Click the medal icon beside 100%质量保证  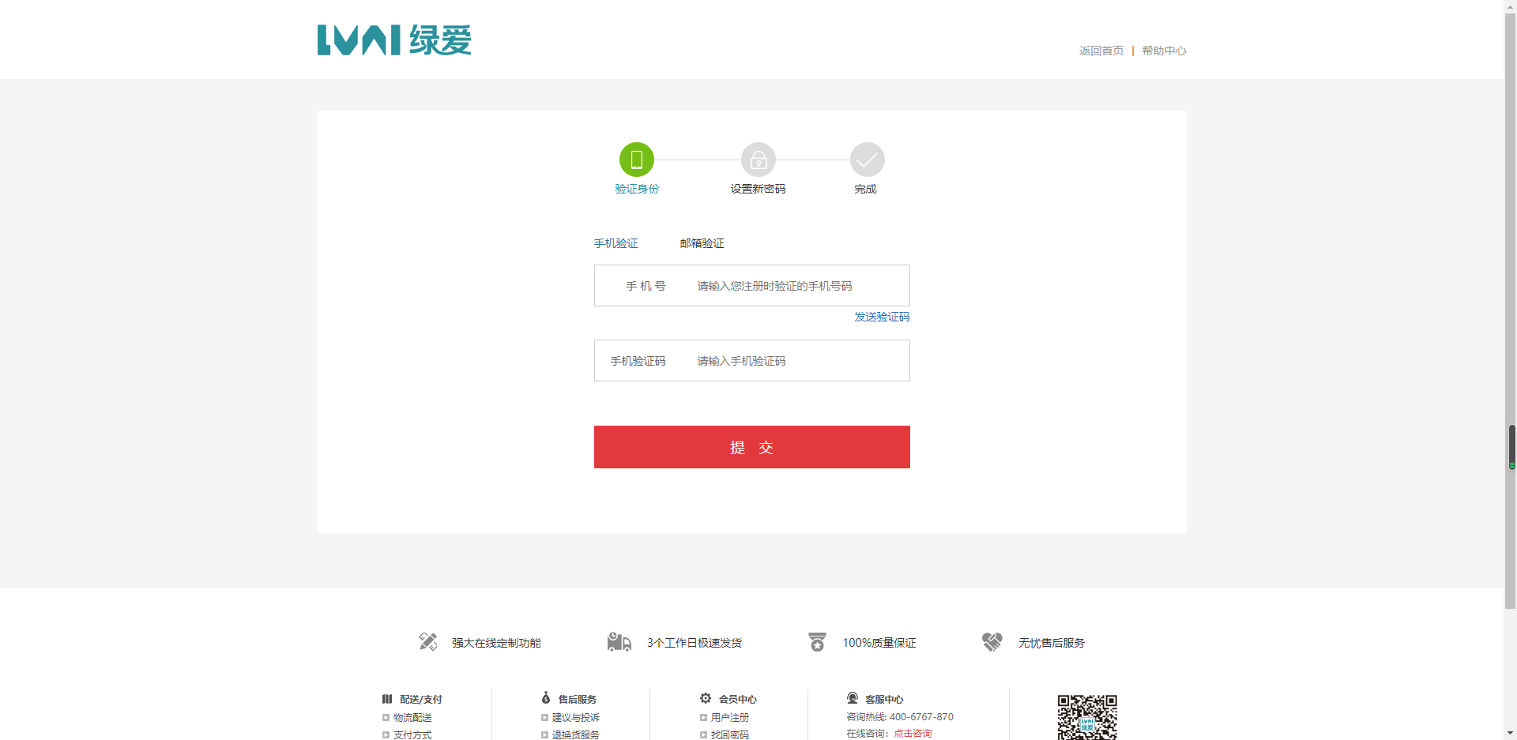tap(817, 642)
